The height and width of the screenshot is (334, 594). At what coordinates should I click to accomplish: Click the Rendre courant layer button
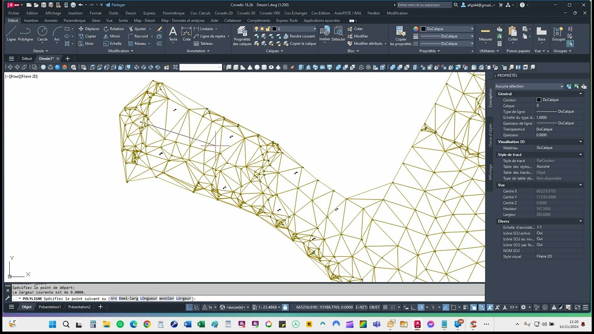point(298,36)
